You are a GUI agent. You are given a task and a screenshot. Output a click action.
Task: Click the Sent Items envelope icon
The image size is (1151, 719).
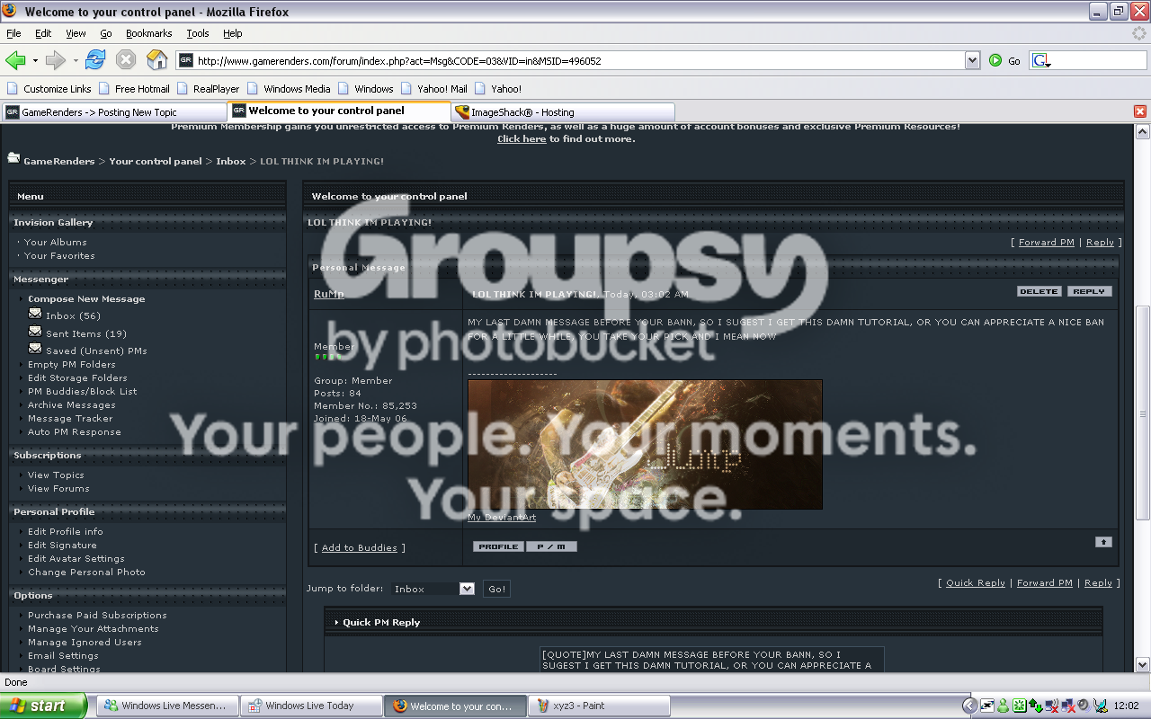pyautogui.click(x=35, y=331)
